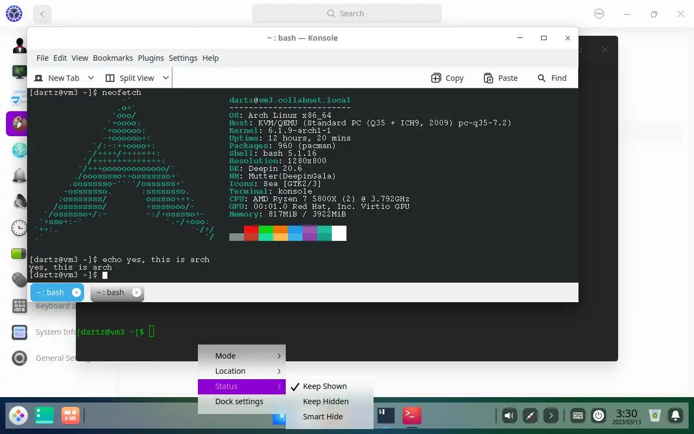Open the onscreen keyboard tray icon
694x434 pixels.
578,416
